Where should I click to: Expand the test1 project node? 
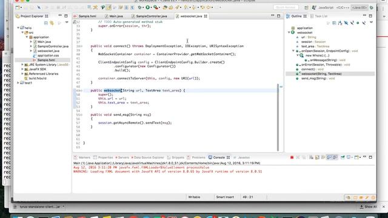click(x=18, y=83)
